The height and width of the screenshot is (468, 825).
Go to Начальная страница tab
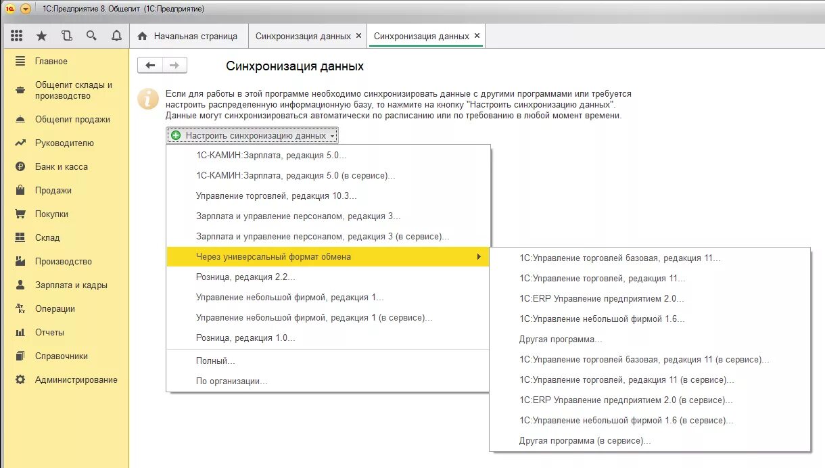(188, 36)
